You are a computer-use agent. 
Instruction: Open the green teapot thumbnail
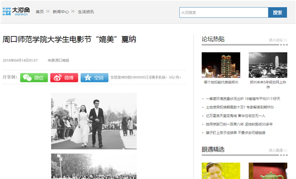pyautogui.click(x=268, y=171)
